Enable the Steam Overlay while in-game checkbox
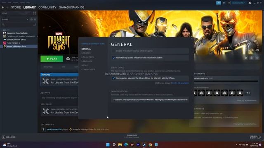 (113, 51)
